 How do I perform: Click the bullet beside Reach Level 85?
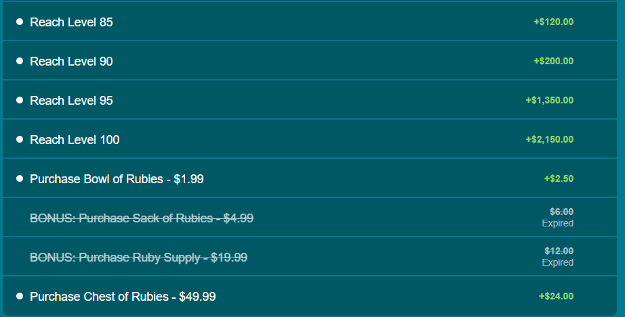coord(20,22)
